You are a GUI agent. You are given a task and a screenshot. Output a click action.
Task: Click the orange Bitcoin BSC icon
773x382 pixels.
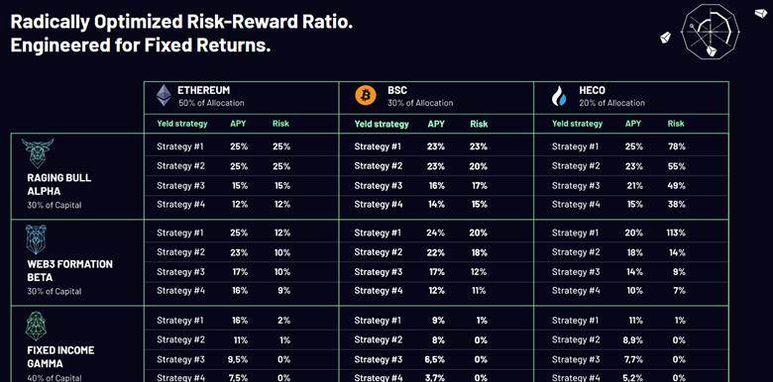[366, 95]
